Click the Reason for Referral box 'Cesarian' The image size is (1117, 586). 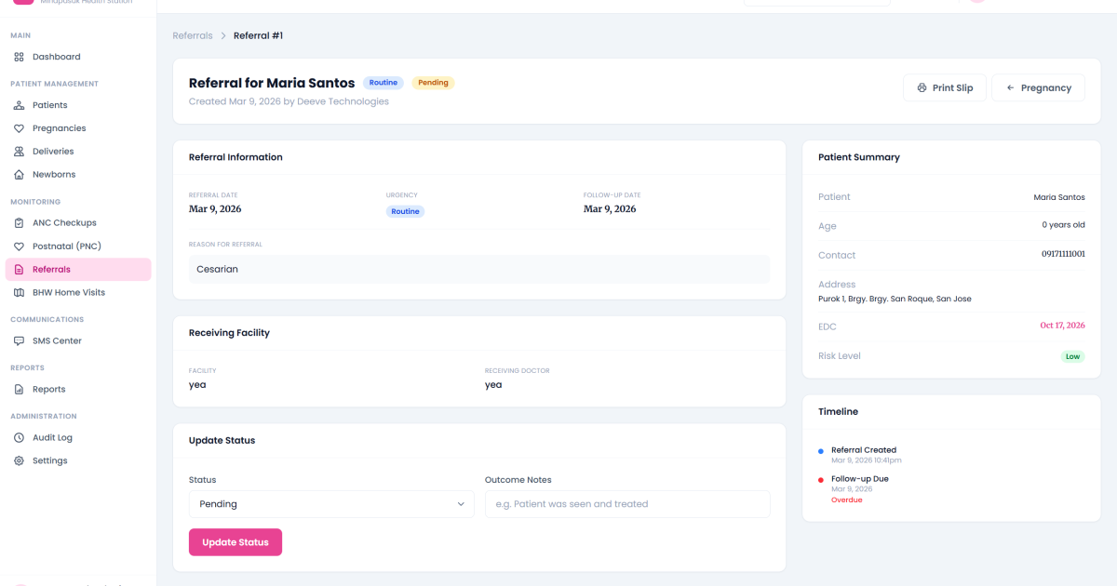[479, 270]
